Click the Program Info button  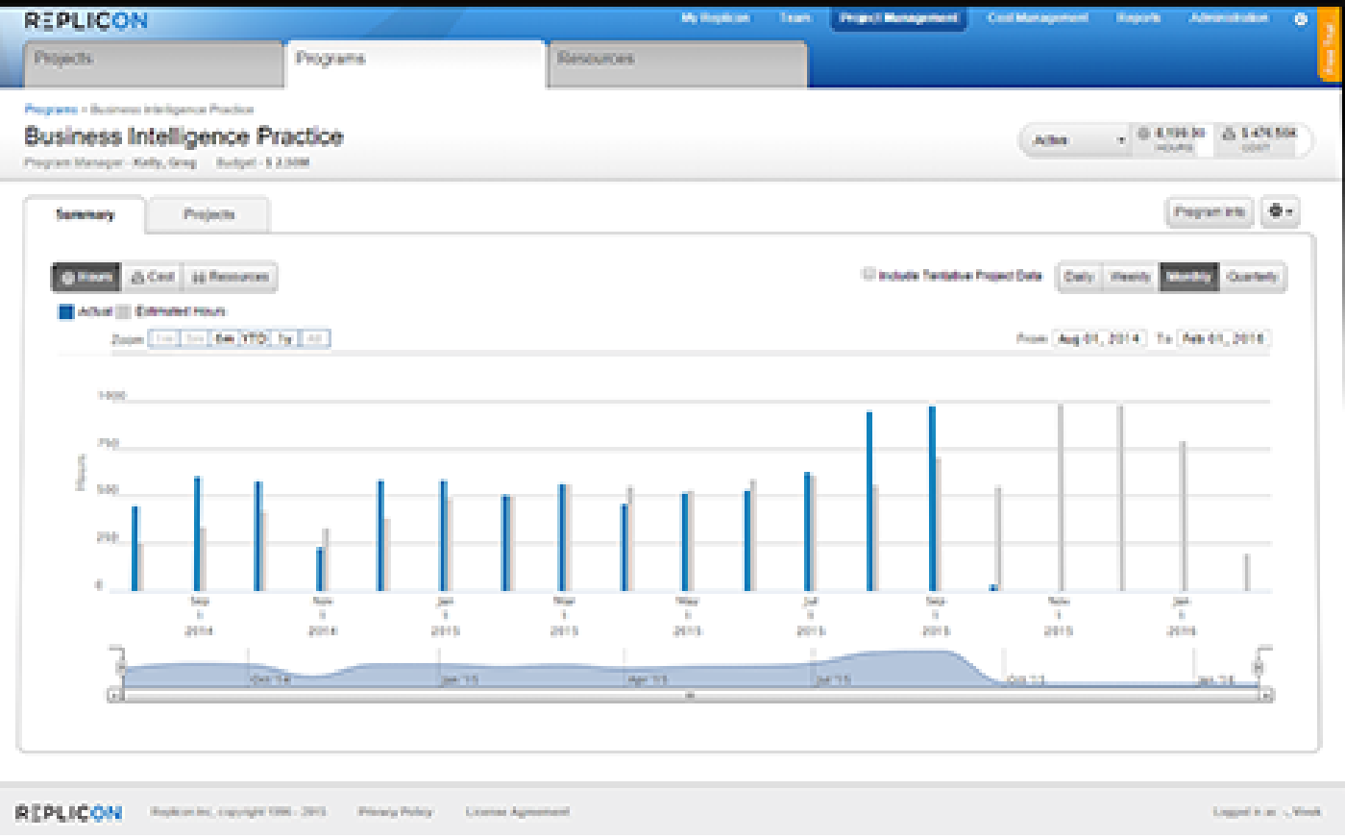pos(1210,211)
